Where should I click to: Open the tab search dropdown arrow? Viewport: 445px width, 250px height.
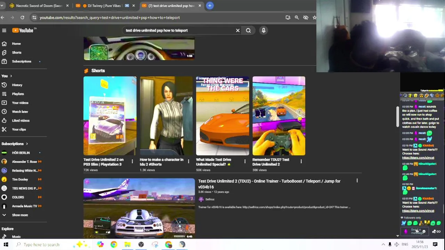click(2, 6)
